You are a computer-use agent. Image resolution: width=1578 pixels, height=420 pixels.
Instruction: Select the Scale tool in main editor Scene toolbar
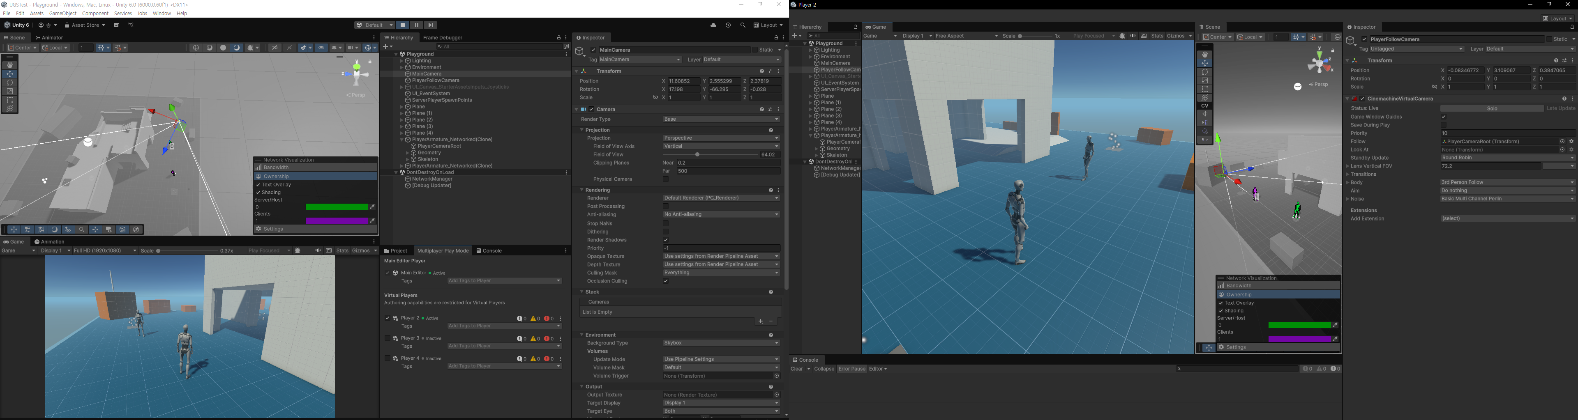[x=9, y=91]
